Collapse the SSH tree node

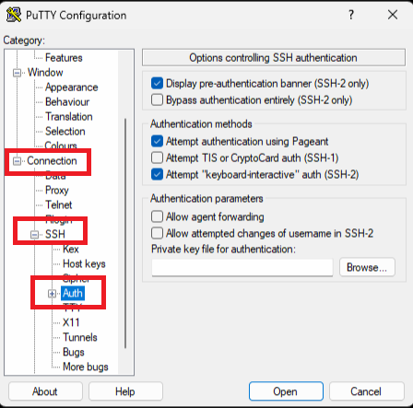(x=34, y=235)
